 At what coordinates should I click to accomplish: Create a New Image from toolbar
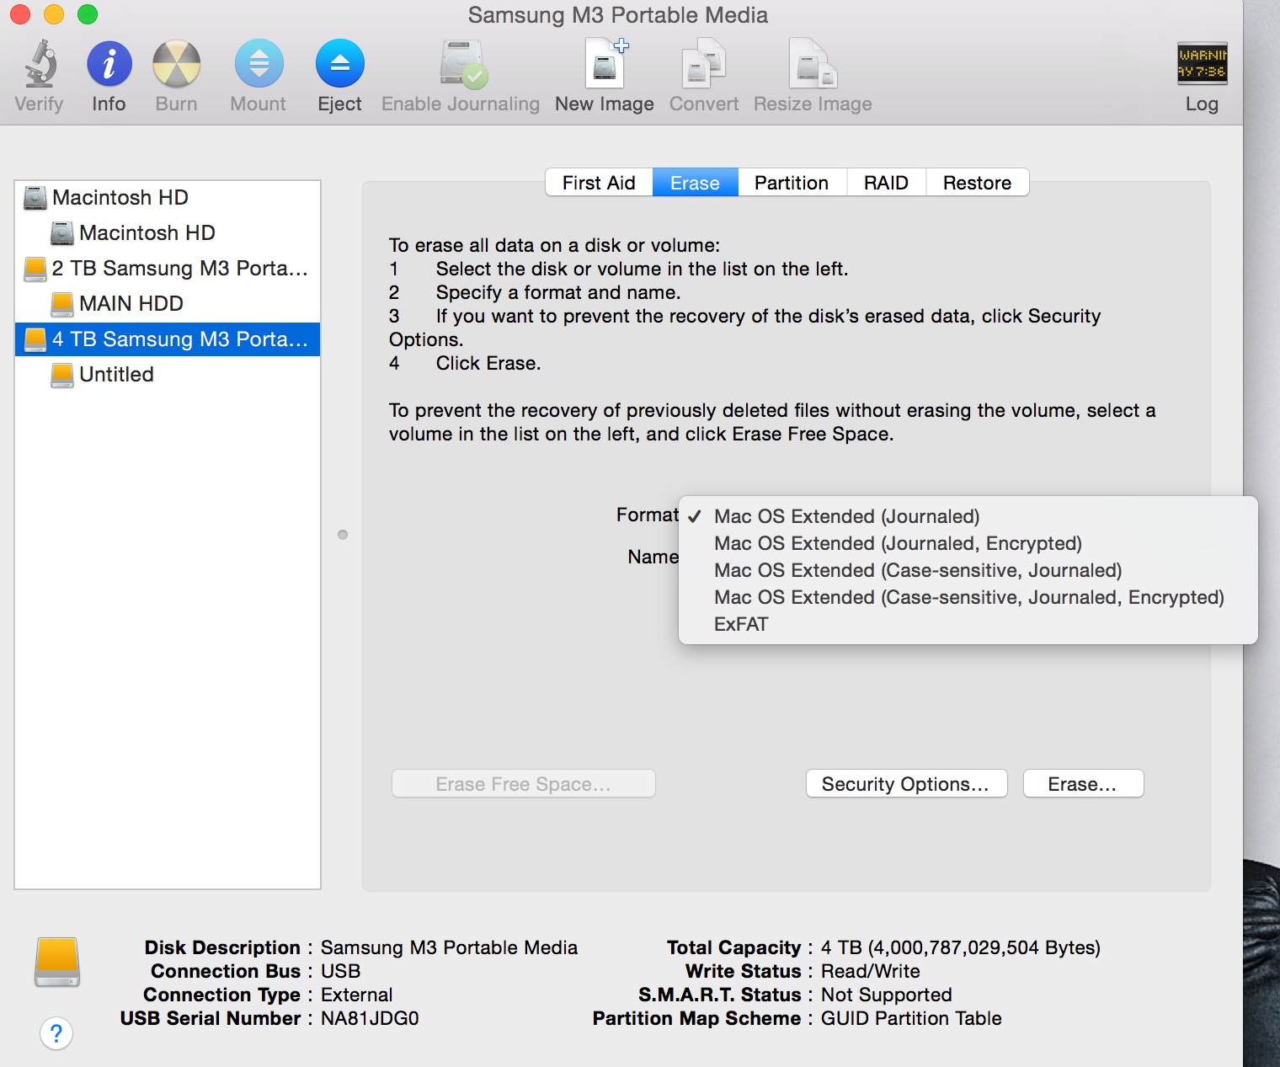click(x=605, y=63)
